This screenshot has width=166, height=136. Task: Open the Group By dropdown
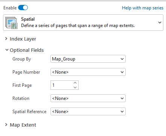click(x=88, y=59)
